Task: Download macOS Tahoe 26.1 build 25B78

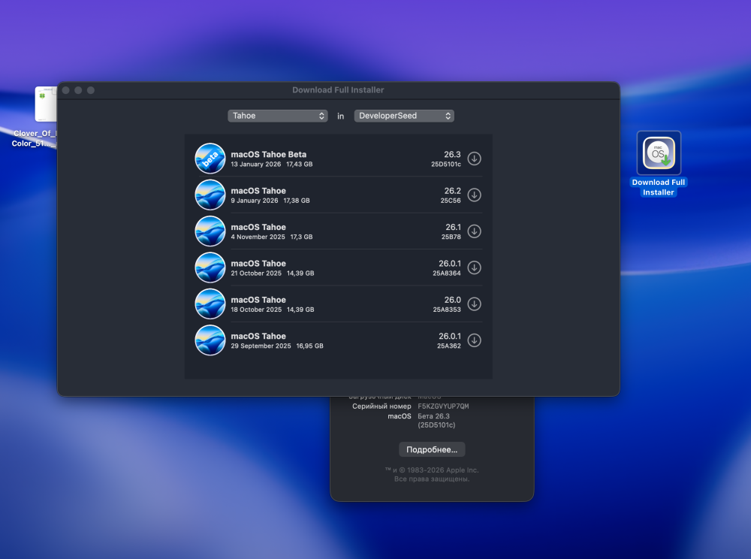Action: point(474,231)
